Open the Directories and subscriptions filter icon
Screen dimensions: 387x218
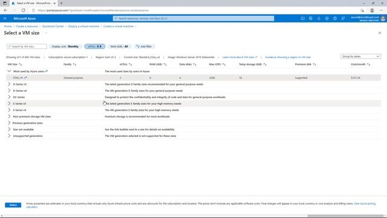click(x=311, y=18)
